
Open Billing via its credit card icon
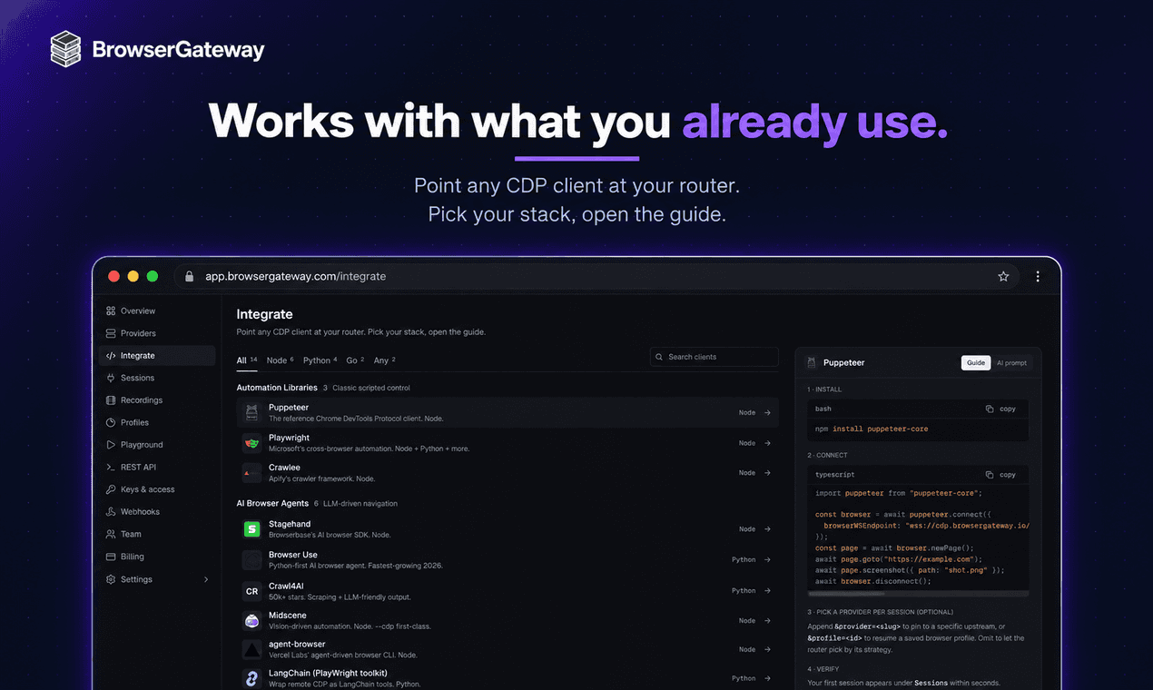click(111, 557)
